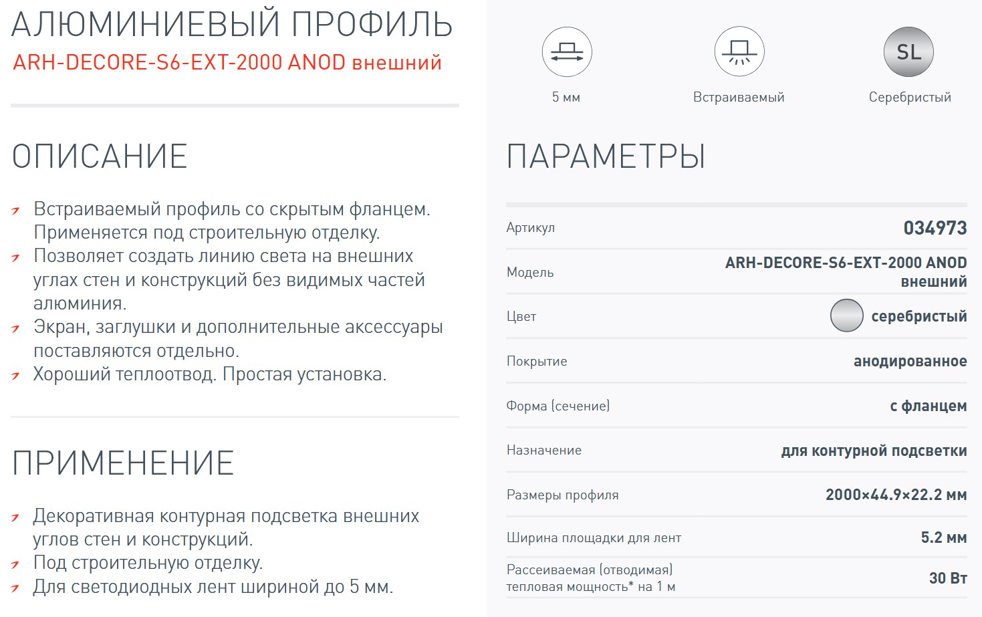The height and width of the screenshot is (617, 982).
Task: Click the Серебристый caption under SL icon
Action: [910, 98]
